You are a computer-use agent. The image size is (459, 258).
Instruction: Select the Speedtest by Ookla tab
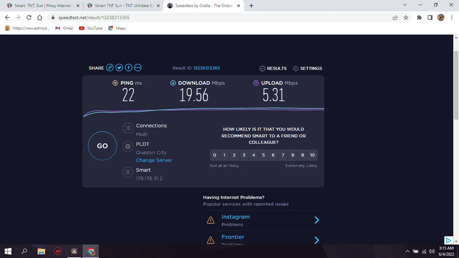(x=203, y=6)
